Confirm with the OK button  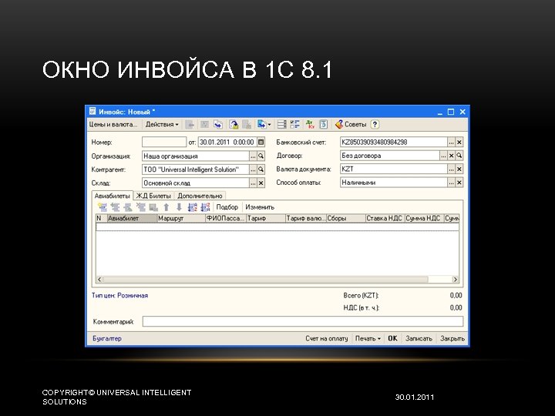(392, 338)
